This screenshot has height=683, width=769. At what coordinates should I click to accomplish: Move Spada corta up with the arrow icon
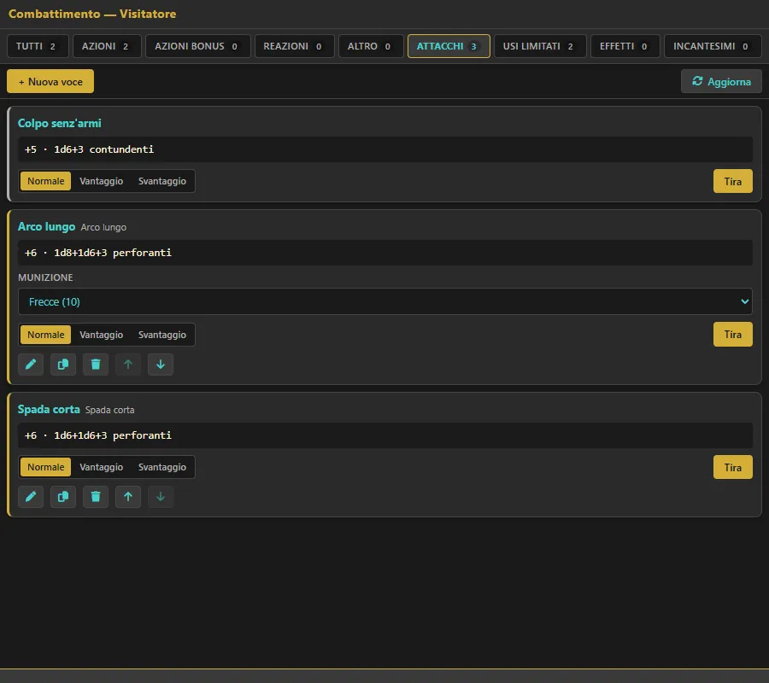(128, 497)
